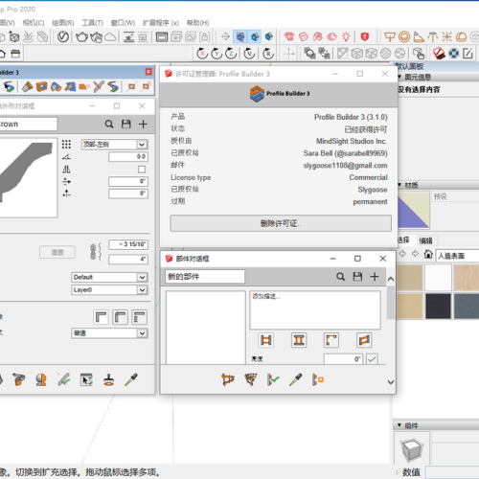The image size is (479, 479).
Task: Pick the dark navy material swatch
Action: tap(438, 307)
